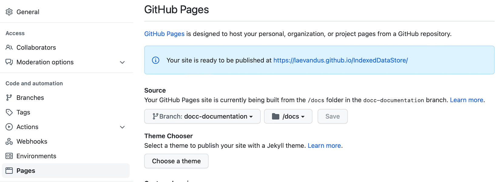
Task: Click the Branches git-branch icon
Action: (9, 98)
